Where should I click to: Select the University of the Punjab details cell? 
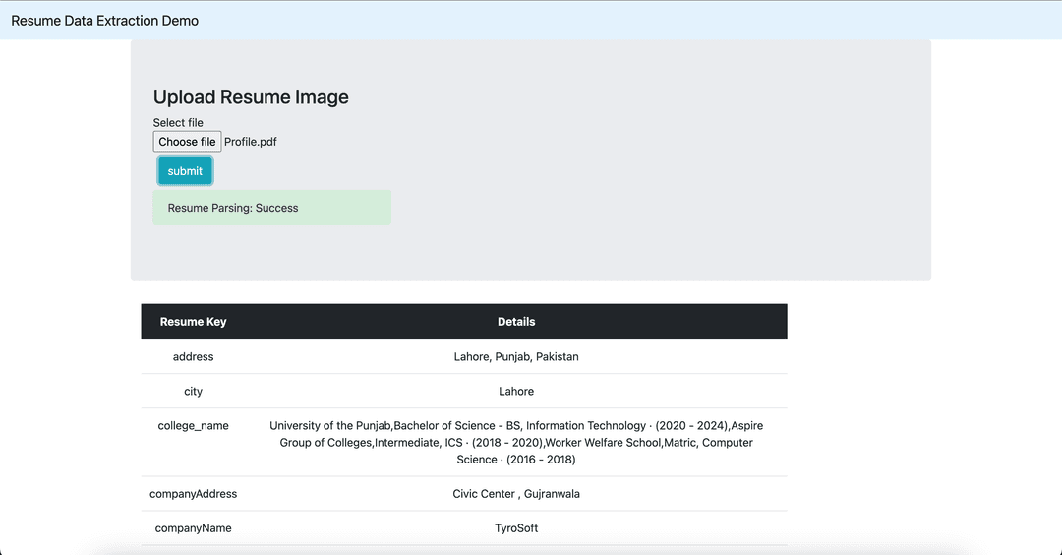click(516, 443)
